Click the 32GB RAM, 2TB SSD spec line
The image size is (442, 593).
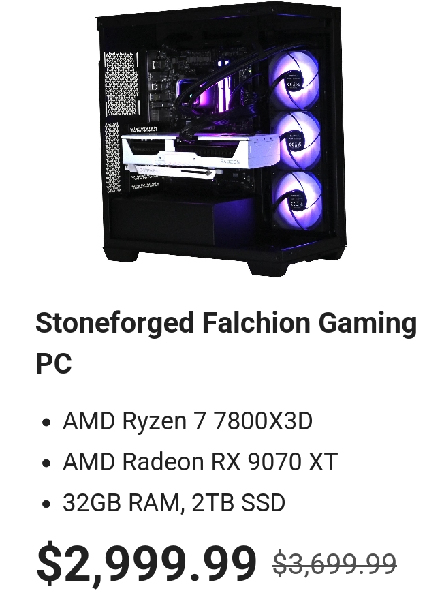pos(174,502)
